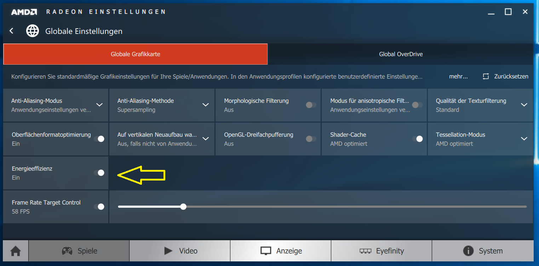Viewport: 539px width, 266px height.
Task: Expand Qualität der Texturfilterung dropdown
Action: [524, 105]
